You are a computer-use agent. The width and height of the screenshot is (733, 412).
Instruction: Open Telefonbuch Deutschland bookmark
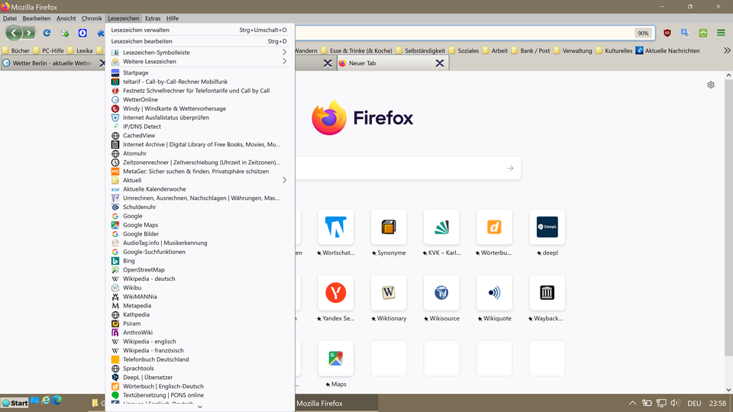tap(199, 359)
